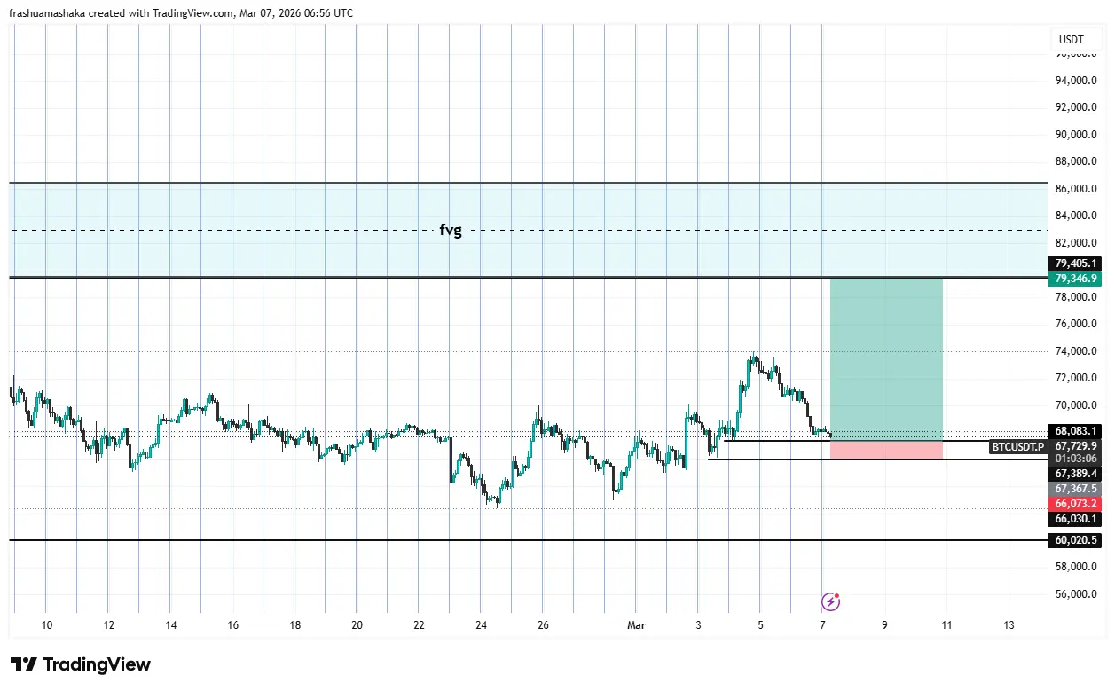This screenshot has height=691, width=1115.
Task: Click the 84,000.0 price axis value
Action: pos(1076,216)
